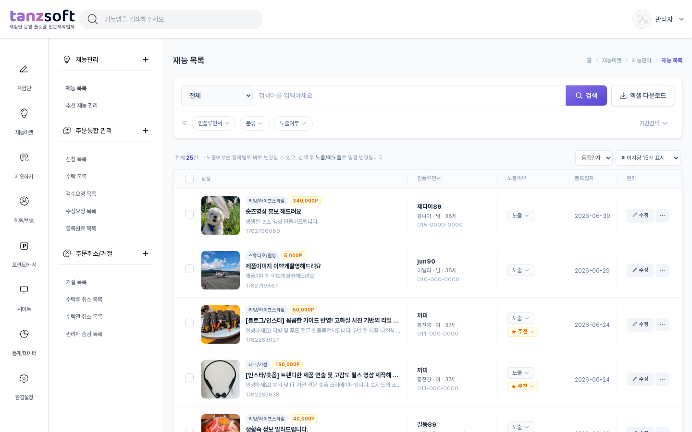Click the tanzsoft logo
692x432 pixels.
click(42, 19)
